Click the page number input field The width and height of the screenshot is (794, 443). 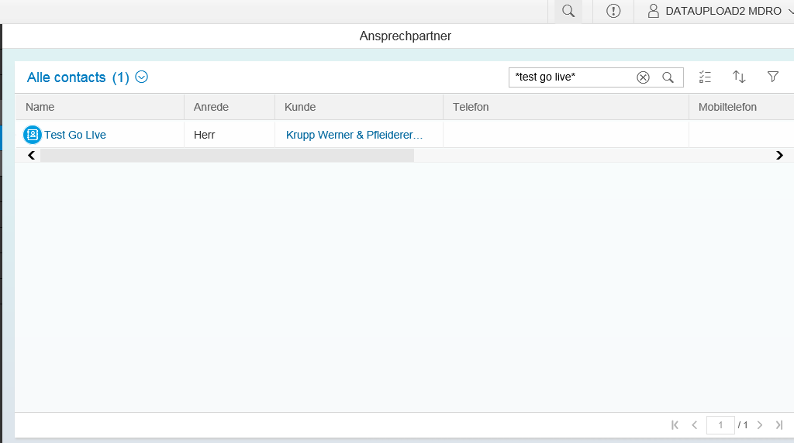pos(720,425)
